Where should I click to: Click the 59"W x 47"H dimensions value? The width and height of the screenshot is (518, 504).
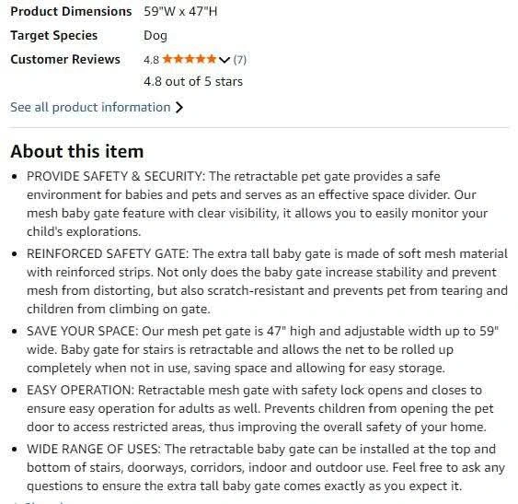180,12
